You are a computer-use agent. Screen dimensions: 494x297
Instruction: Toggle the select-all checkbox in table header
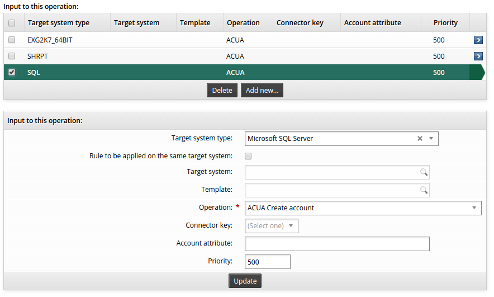point(12,23)
